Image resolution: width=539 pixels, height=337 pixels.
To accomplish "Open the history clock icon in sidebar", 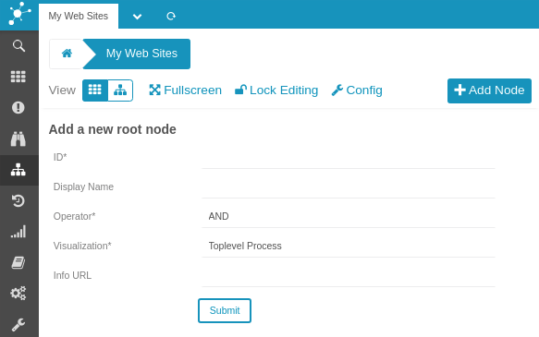I will [x=18, y=200].
